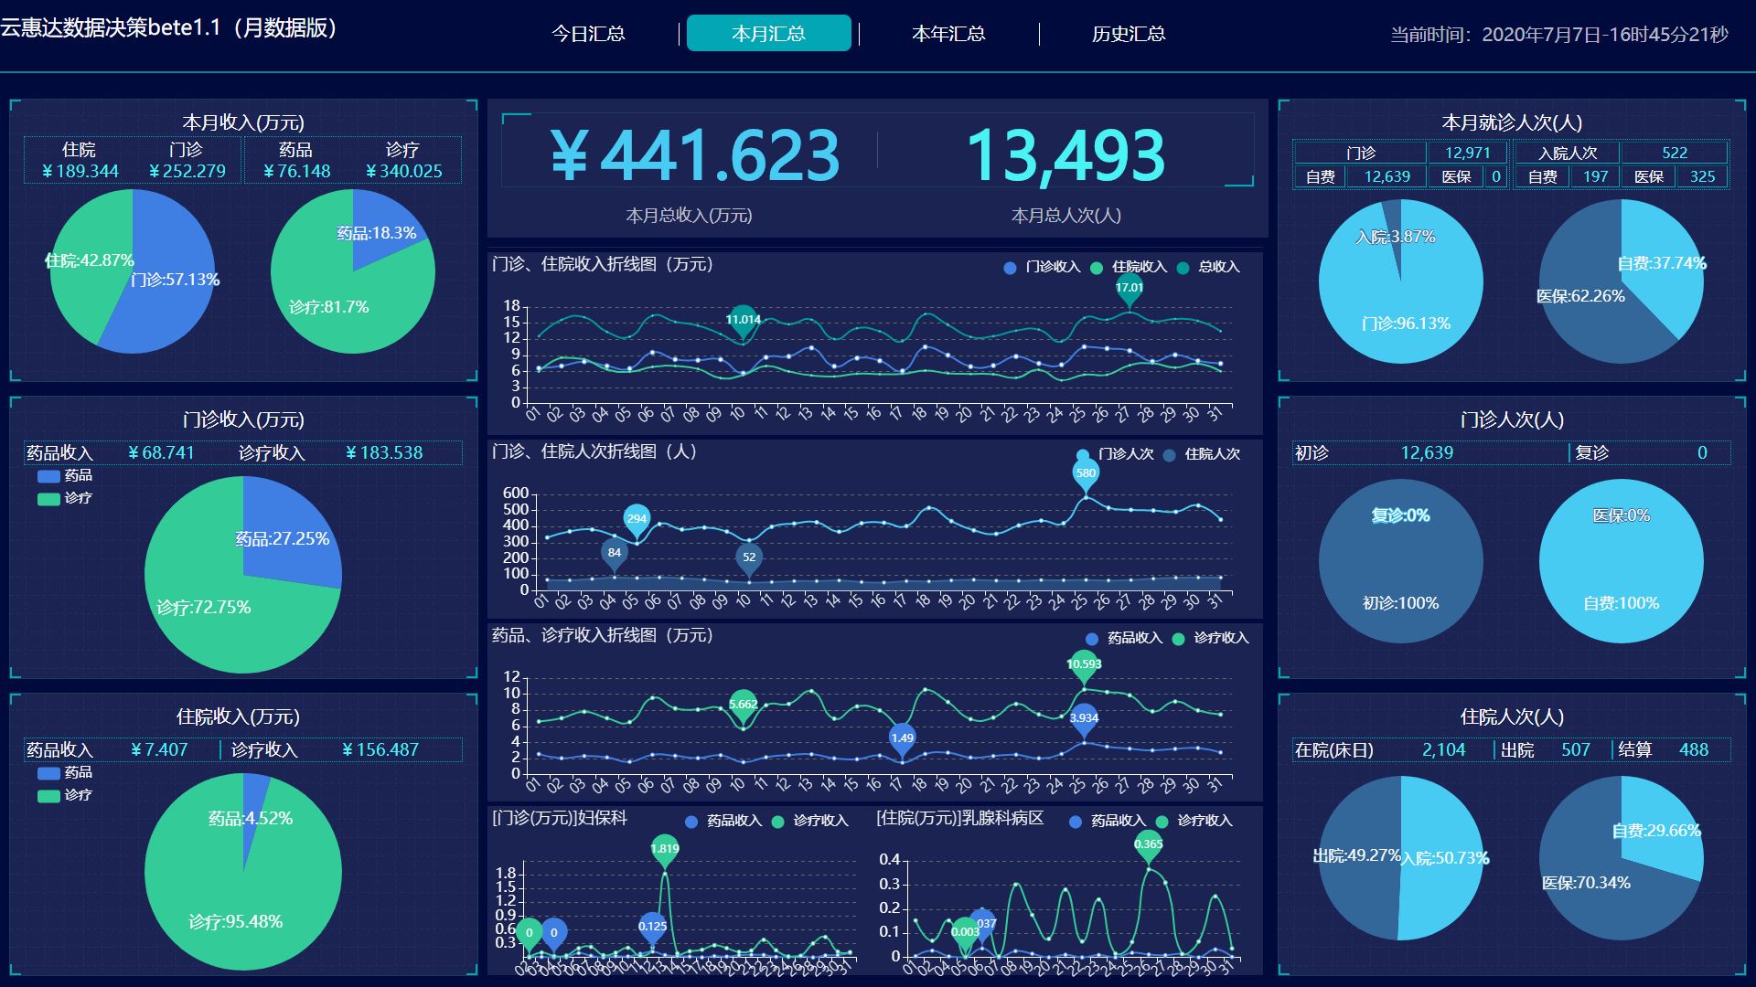Toggle 住院收入 legend in income line chart
1756x987 pixels.
coord(1129,267)
